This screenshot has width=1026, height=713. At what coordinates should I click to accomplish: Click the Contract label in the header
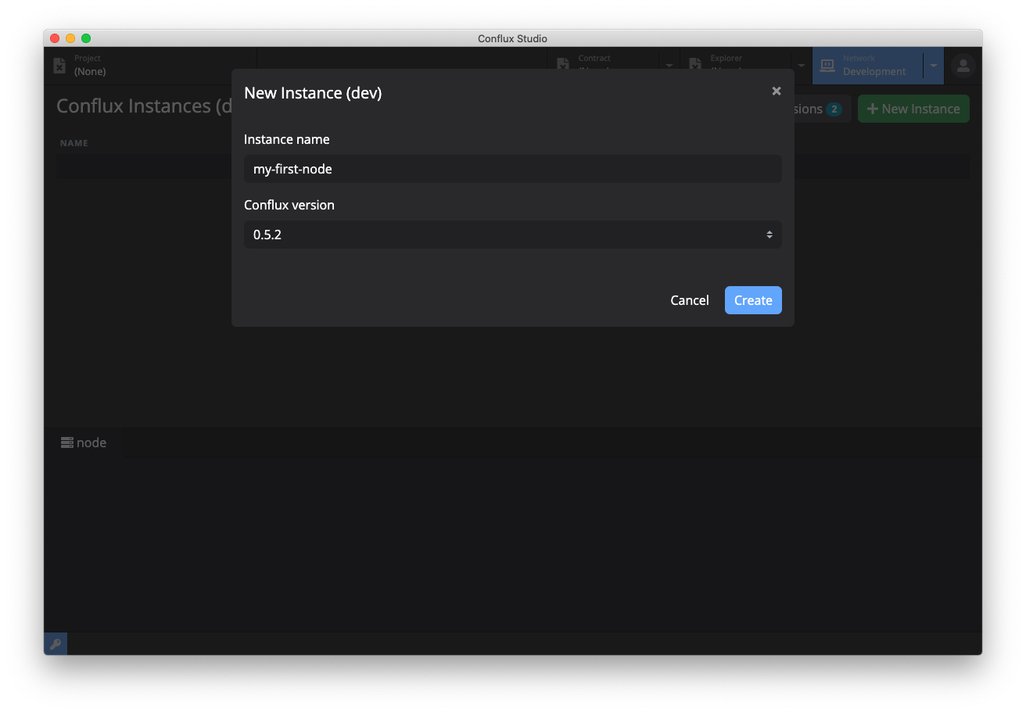594,58
